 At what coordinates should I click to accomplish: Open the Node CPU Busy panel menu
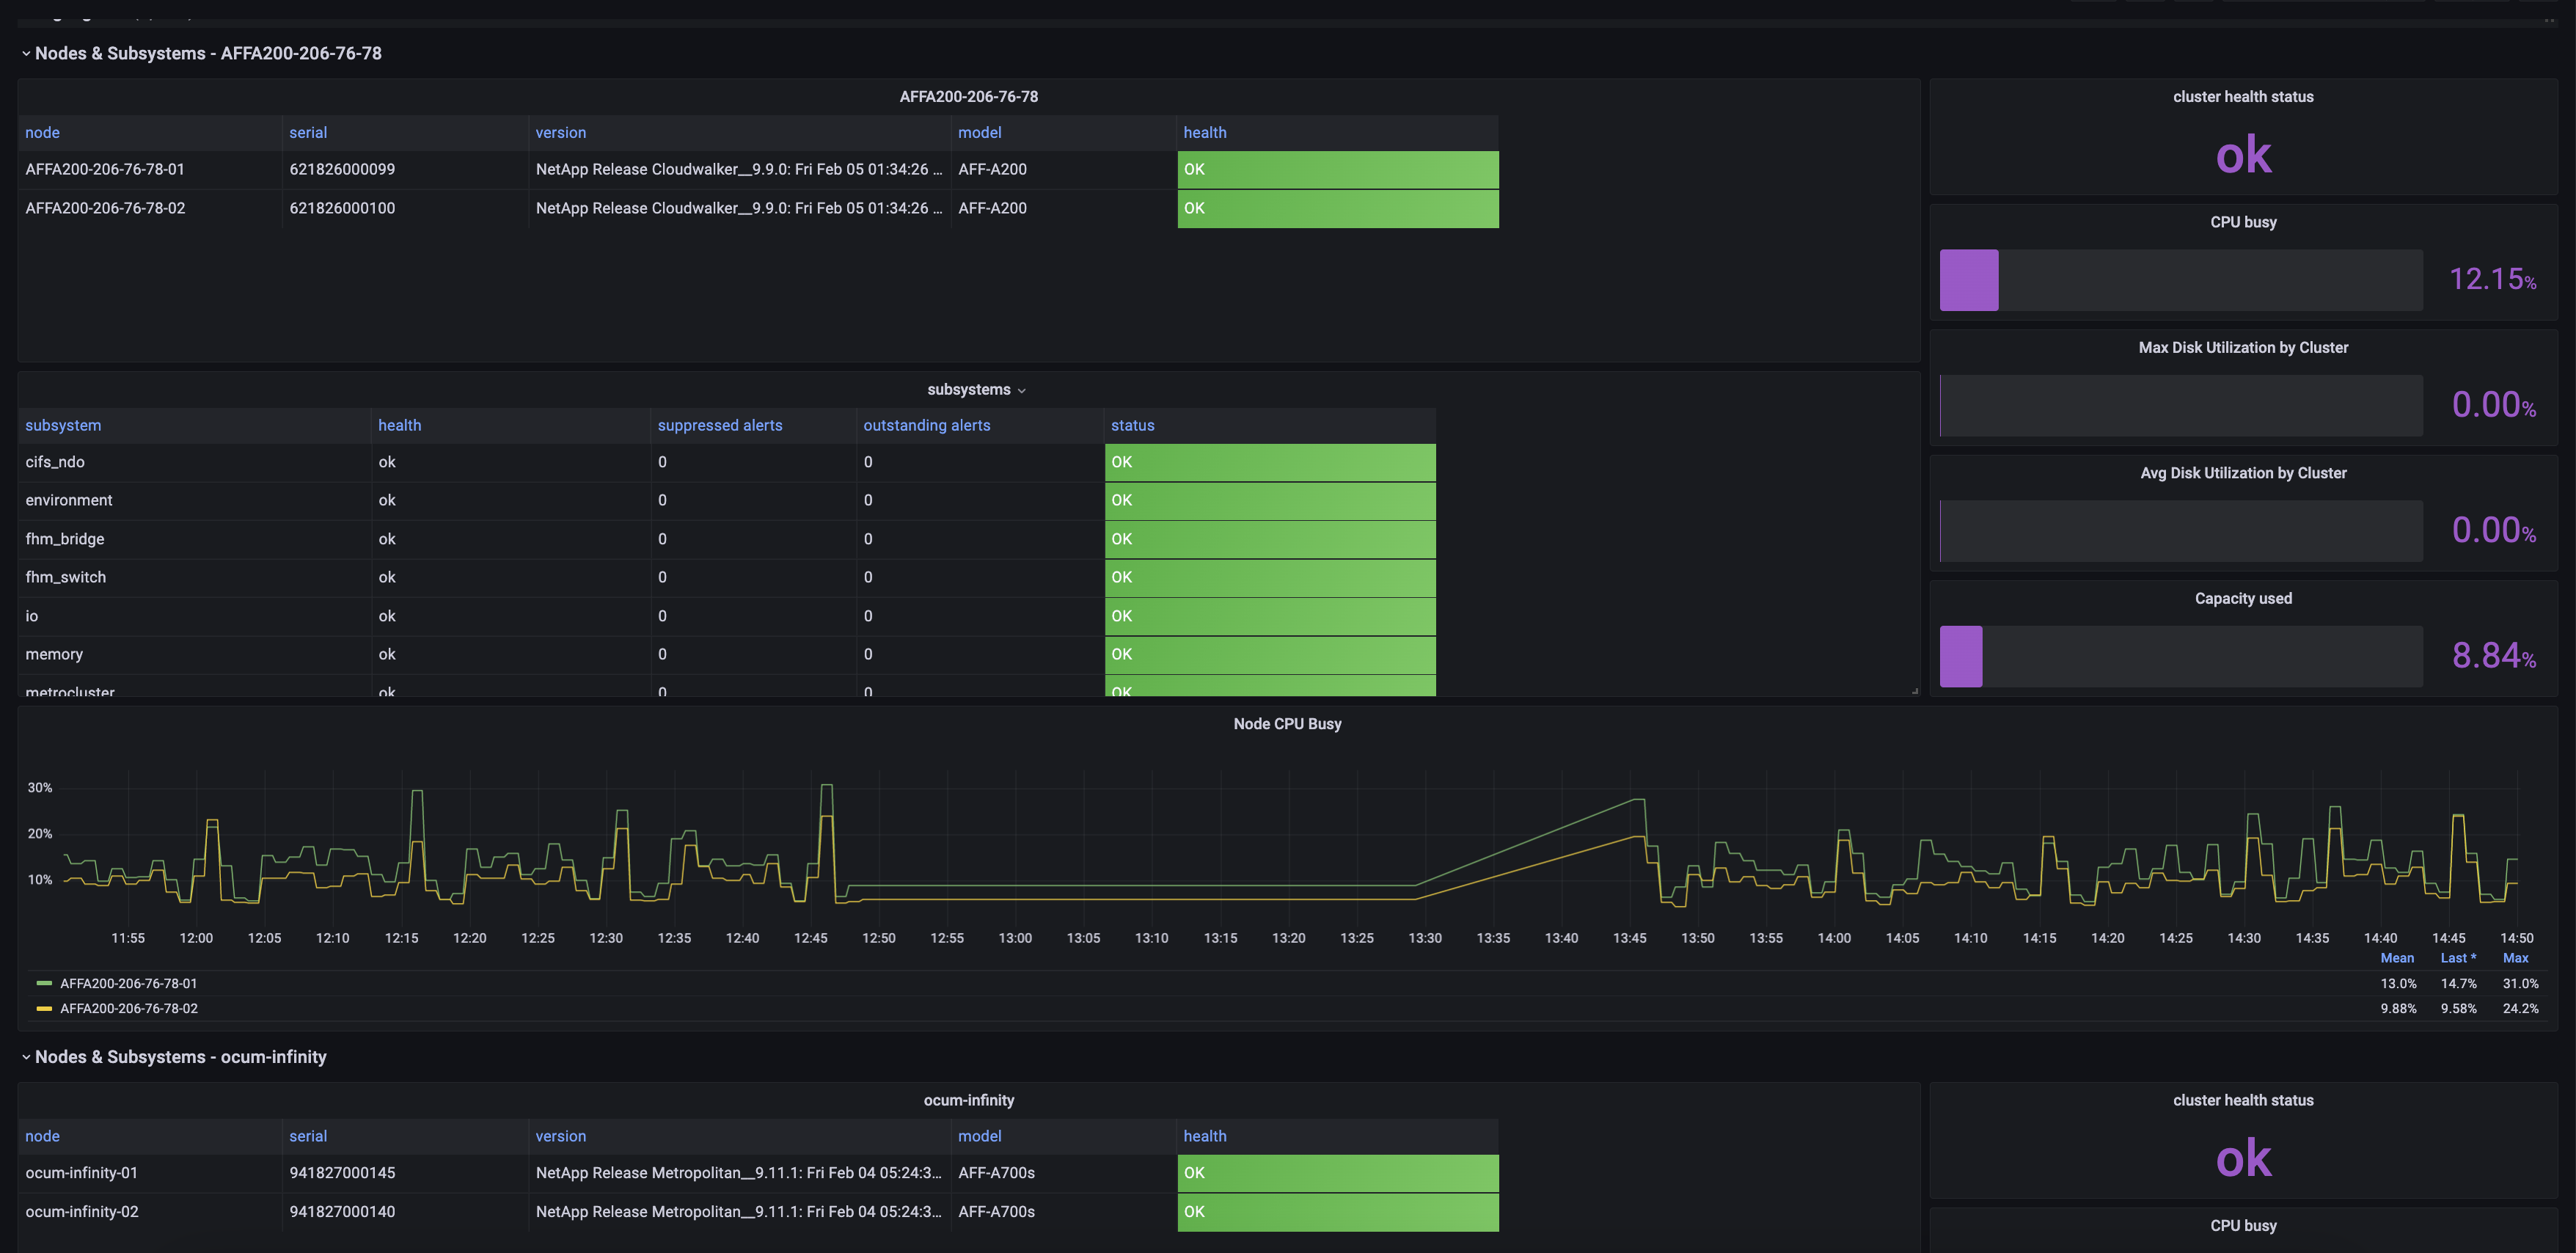[x=1288, y=723]
